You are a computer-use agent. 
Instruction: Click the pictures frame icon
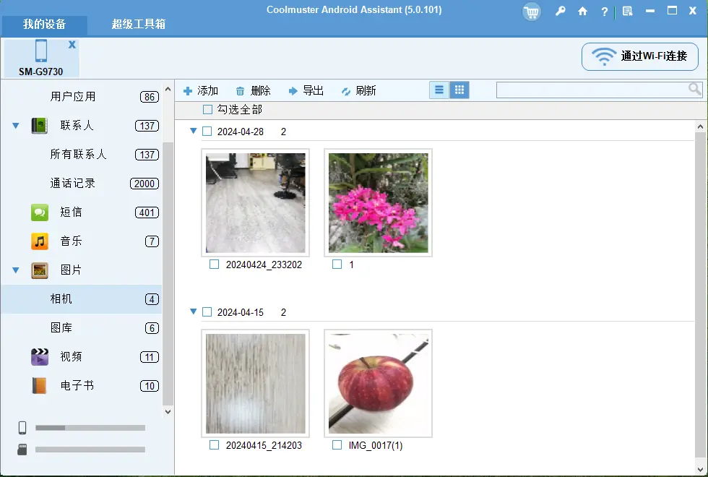point(39,270)
